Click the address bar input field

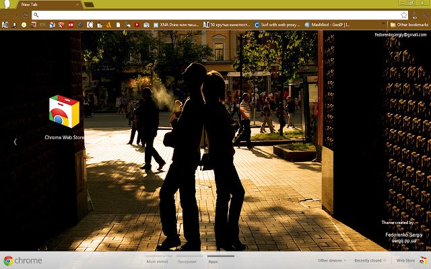(215, 15)
